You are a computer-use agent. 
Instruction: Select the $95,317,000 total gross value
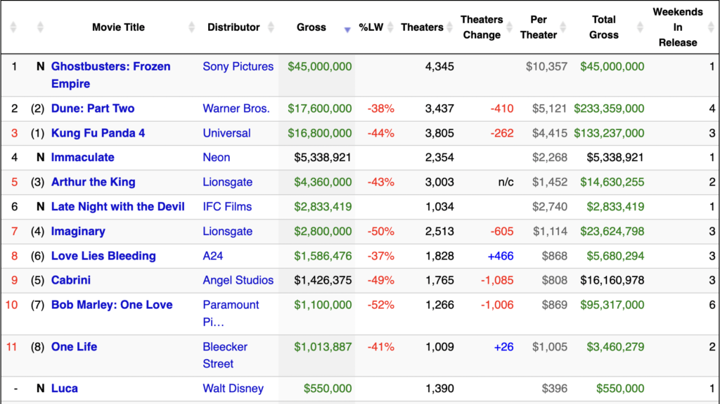[x=612, y=305]
